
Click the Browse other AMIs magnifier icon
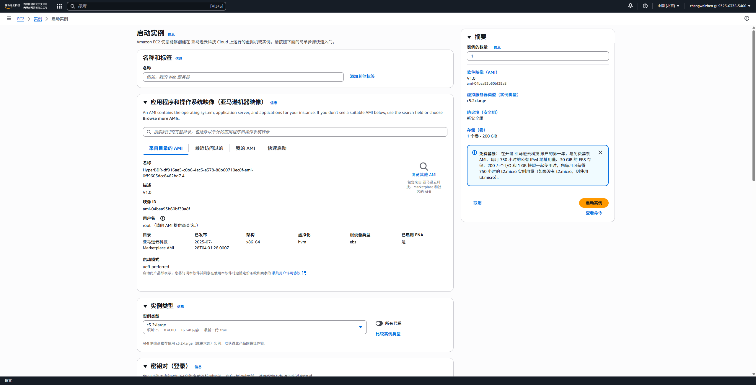[424, 166]
